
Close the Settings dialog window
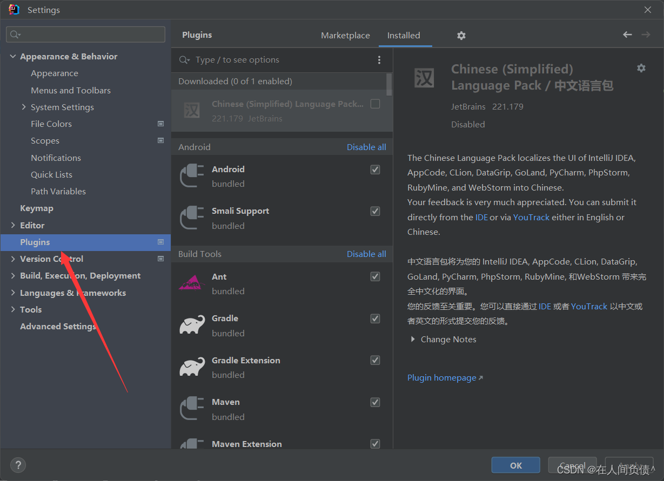point(648,10)
